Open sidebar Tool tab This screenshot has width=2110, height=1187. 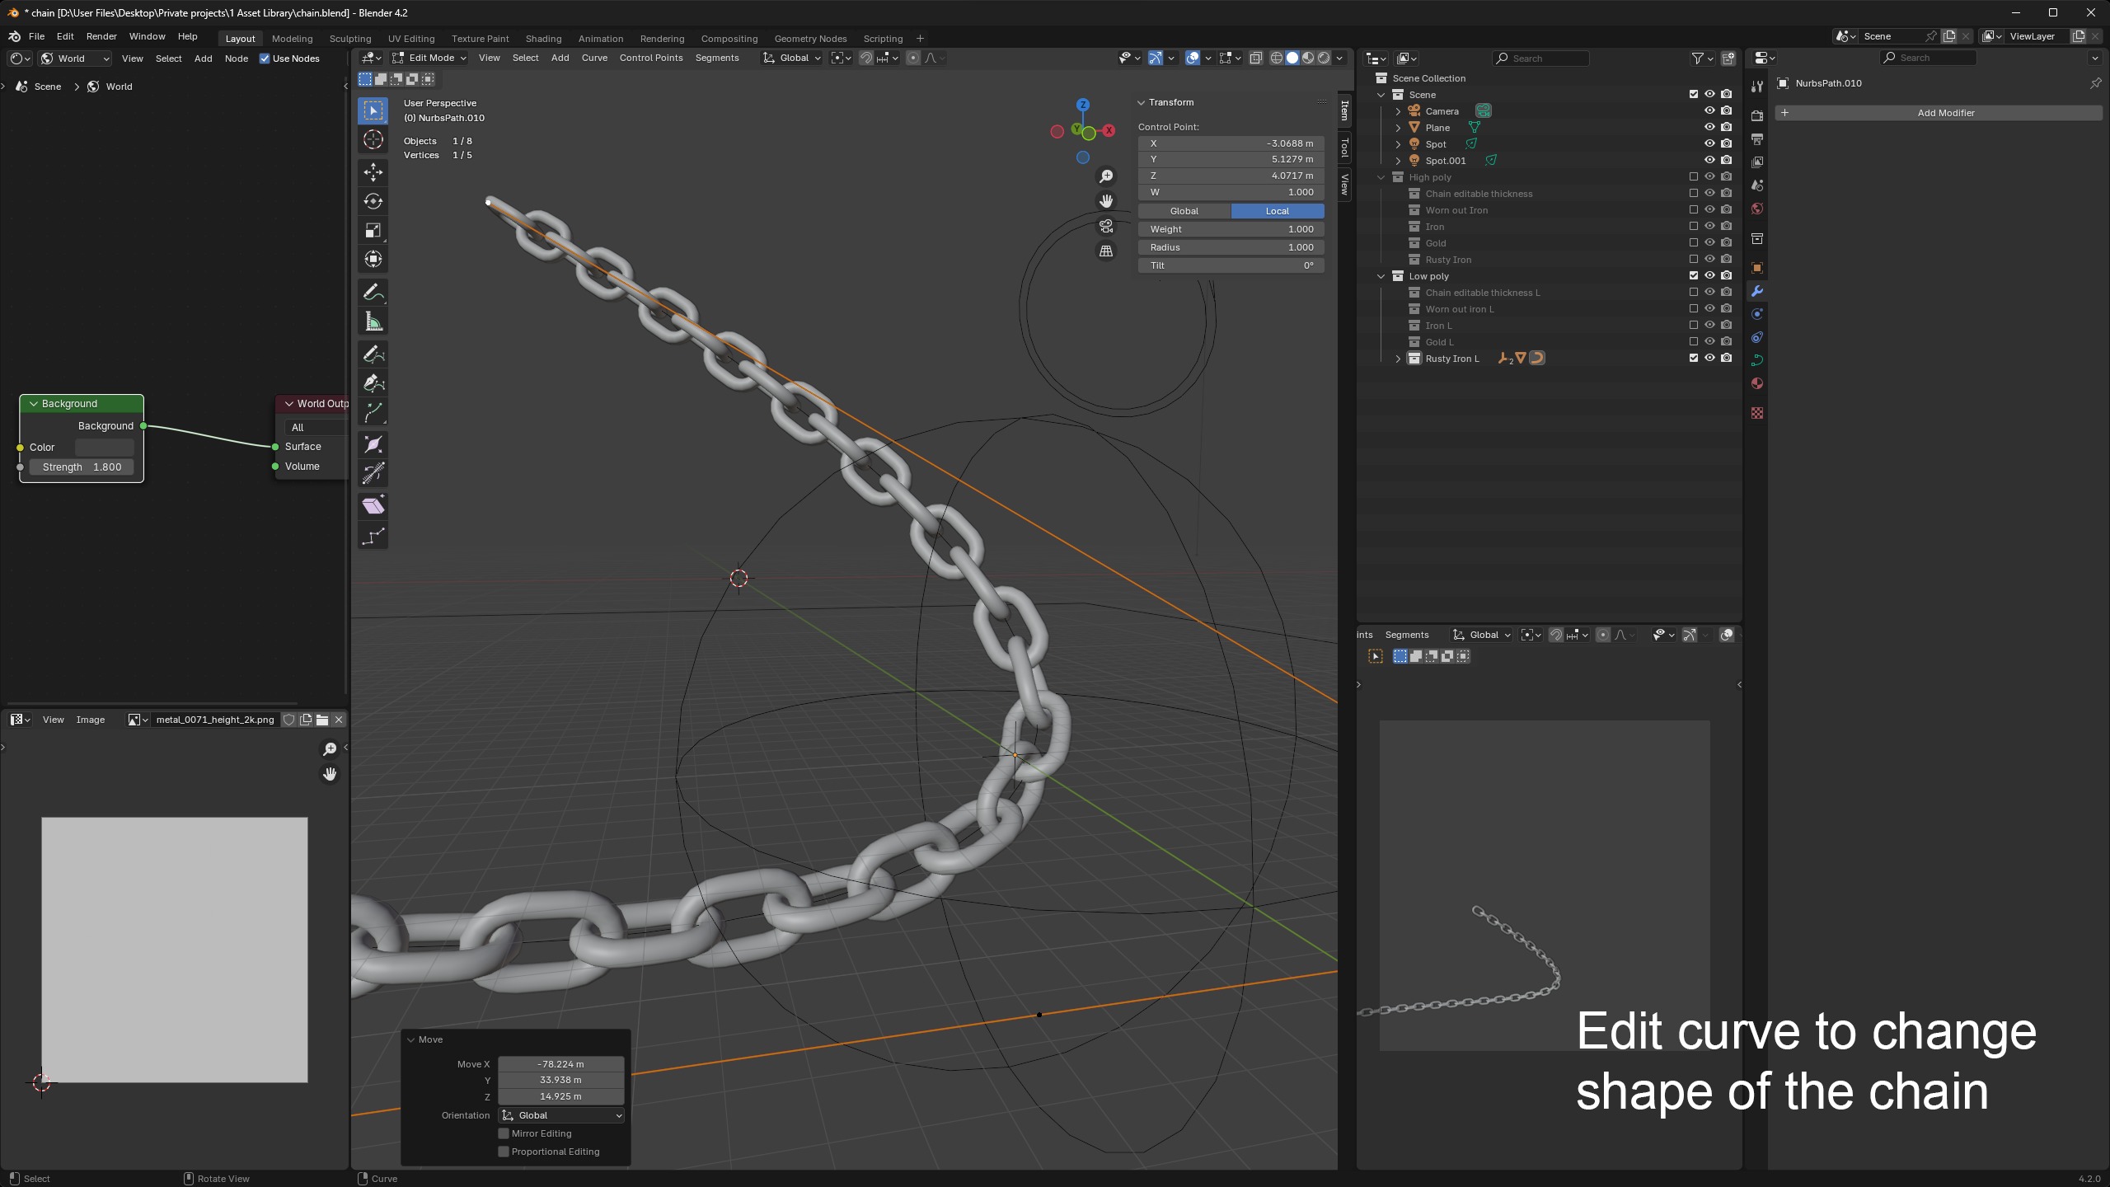click(x=1344, y=148)
